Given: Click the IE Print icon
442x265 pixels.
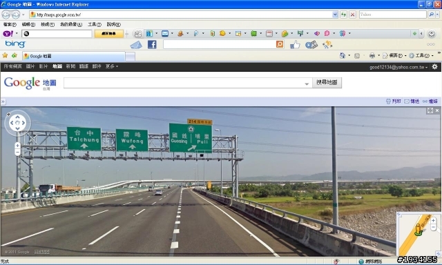Looking at the screenshot, I should [372, 55].
